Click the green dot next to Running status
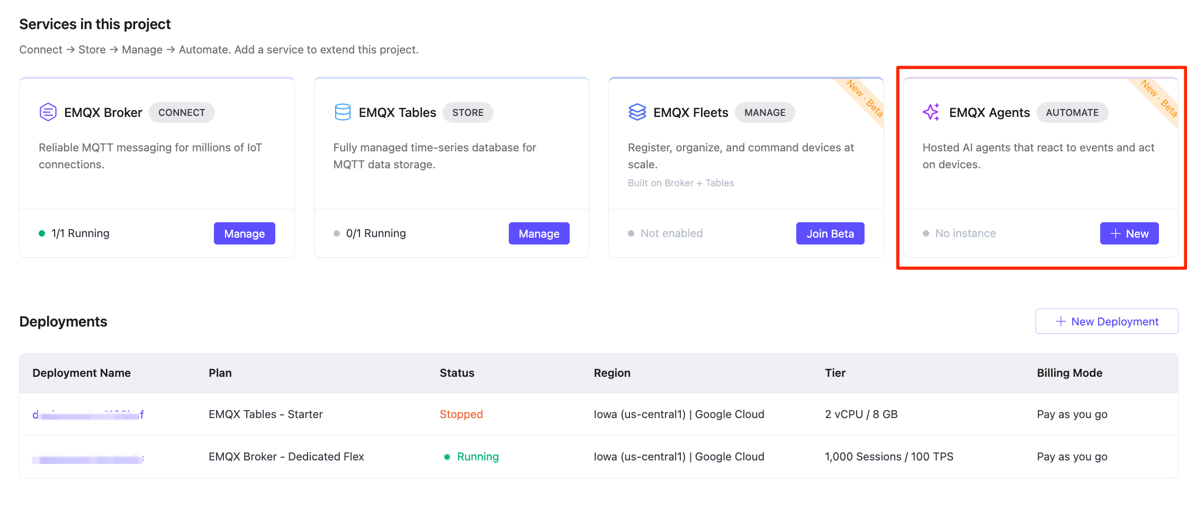1187x507 pixels. 447,457
